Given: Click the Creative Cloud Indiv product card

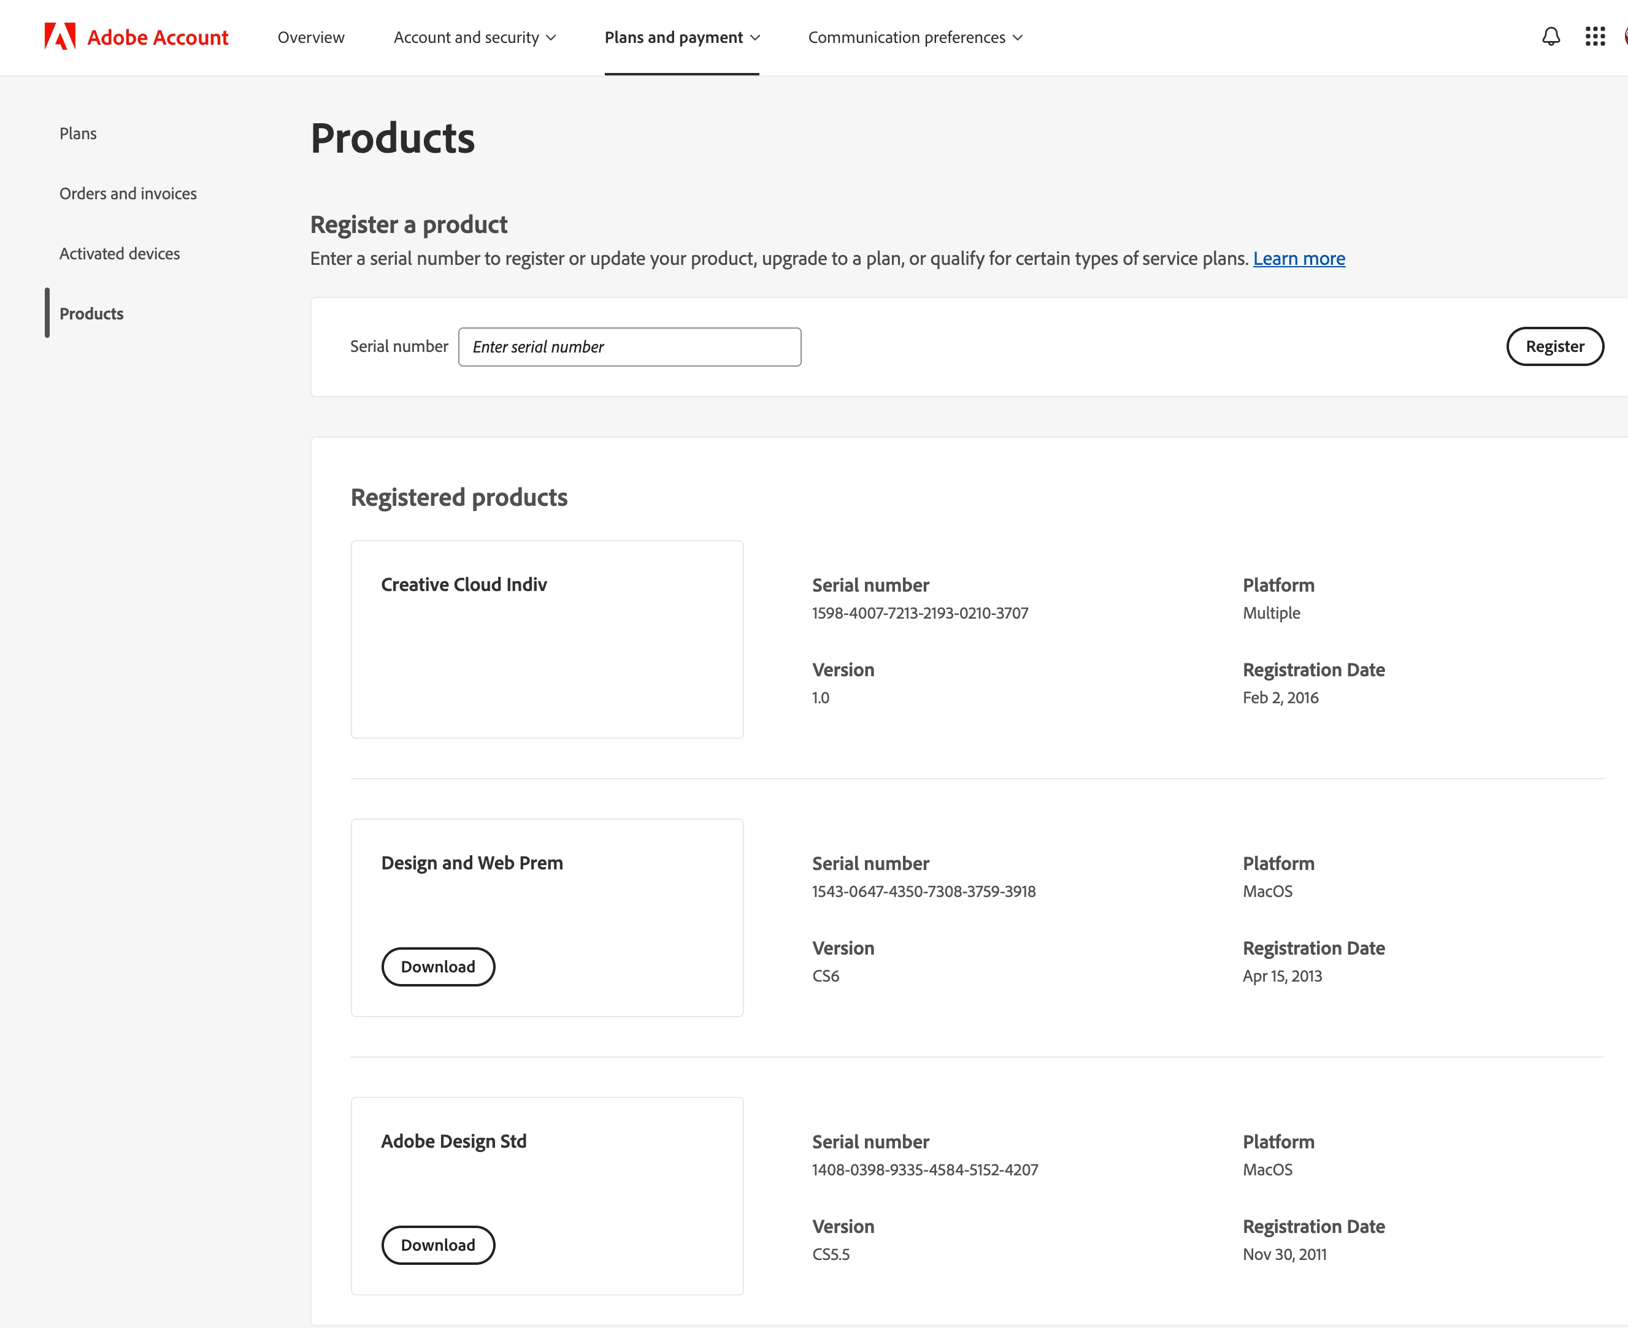Looking at the screenshot, I should tap(547, 639).
